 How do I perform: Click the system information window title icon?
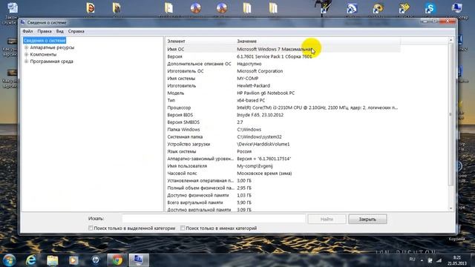click(23, 22)
